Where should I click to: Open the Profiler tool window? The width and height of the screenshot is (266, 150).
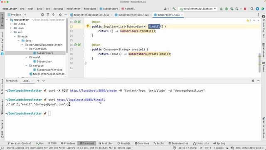pyautogui.click(x=106, y=143)
